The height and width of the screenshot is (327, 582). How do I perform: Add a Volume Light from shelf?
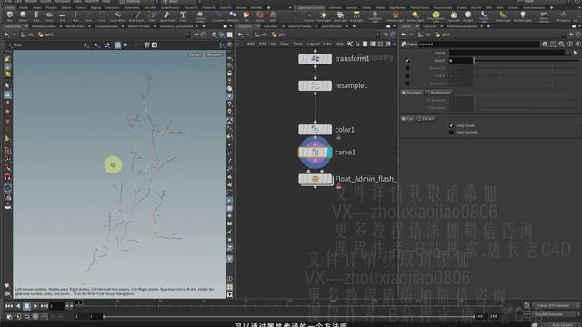pos(396,15)
